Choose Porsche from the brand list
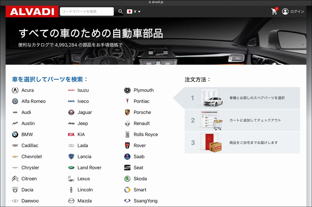Viewport: 312px width, 207px height. point(142,112)
